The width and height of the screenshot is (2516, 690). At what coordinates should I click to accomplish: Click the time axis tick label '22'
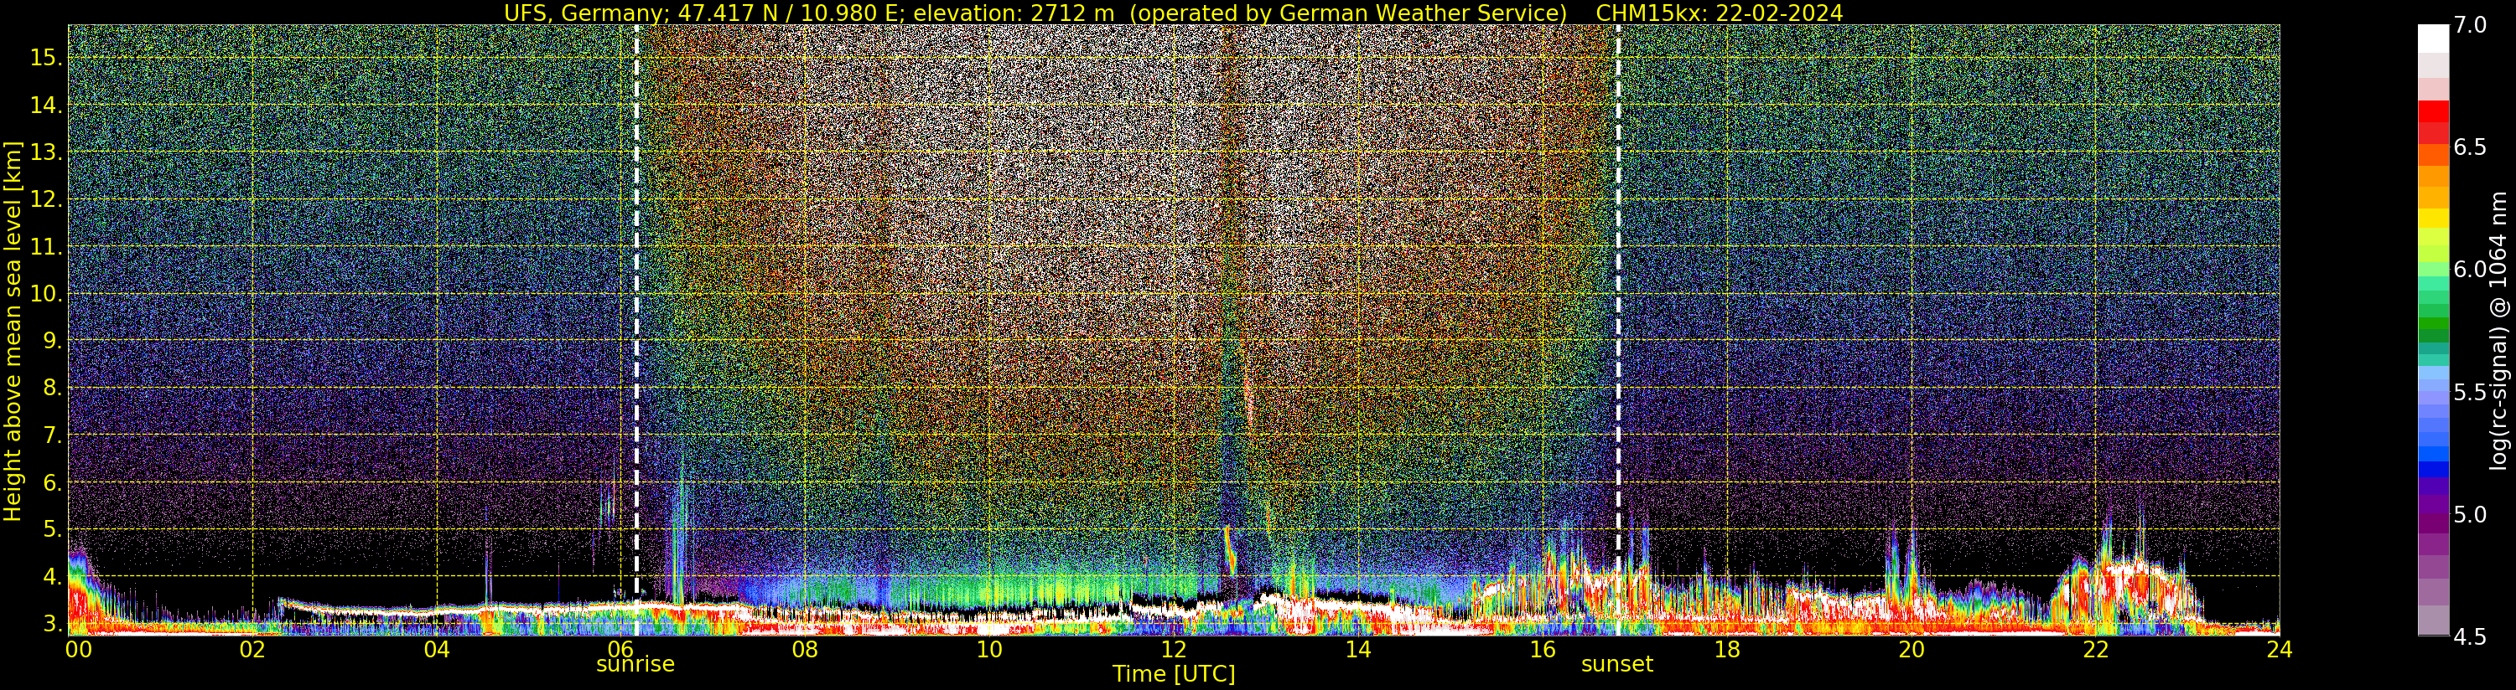pos(2096,650)
